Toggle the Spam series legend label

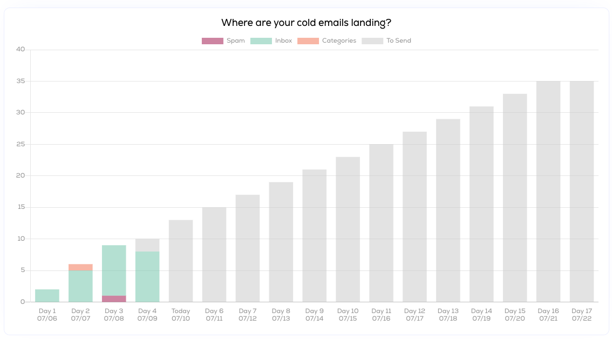point(236,41)
